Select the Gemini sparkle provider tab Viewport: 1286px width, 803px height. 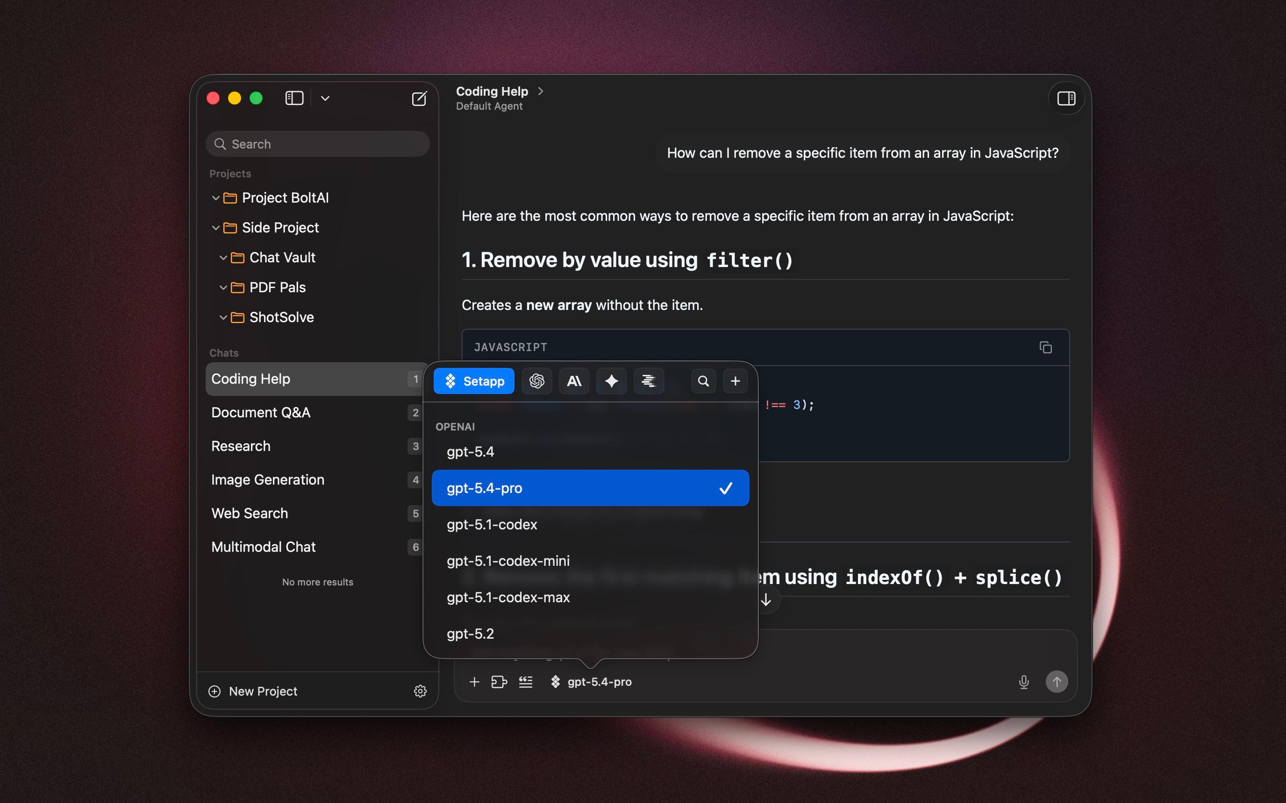click(611, 381)
